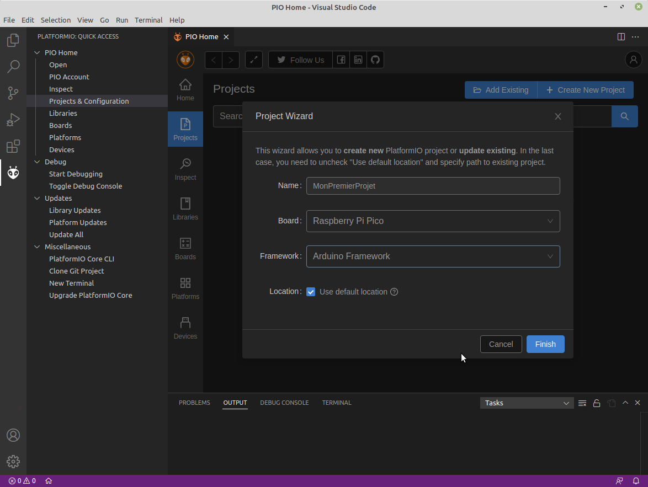Screen dimensions: 648x487
Task: Open the Board dropdown showing Raspberry Pi Pico
Action: point(433,221)
